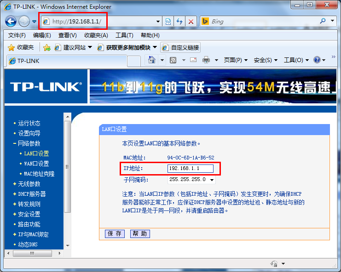
Task: Click the browser Forward arrow button
Action: [x=24, y=22]
